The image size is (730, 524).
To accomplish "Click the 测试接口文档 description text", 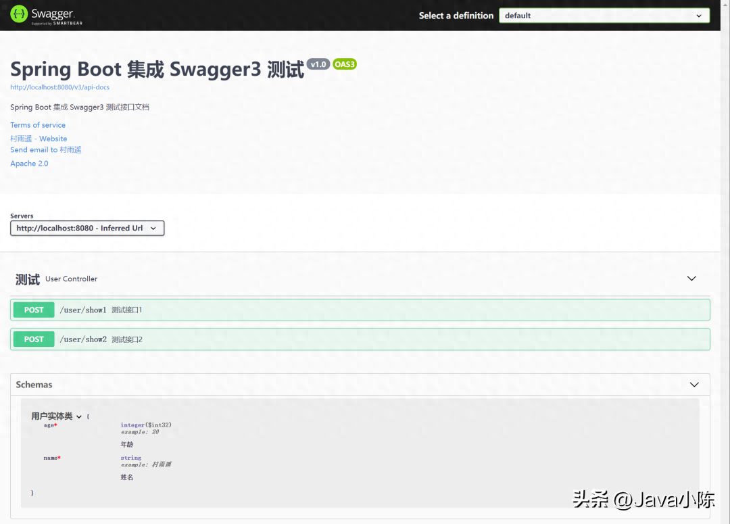I will pyautogui.click(x=127, y=107).
